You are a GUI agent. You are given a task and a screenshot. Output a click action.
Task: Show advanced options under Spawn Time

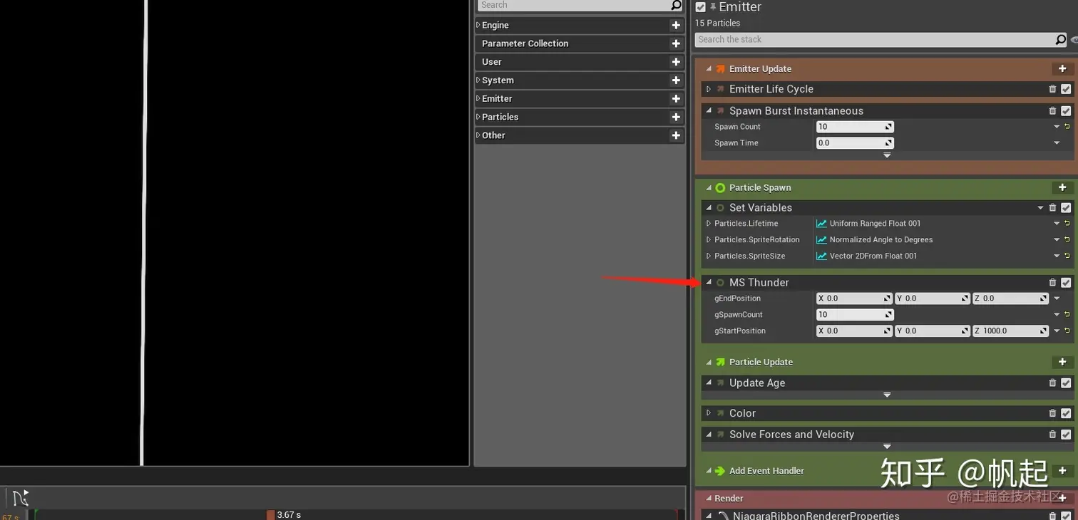(x=887, y=155)
